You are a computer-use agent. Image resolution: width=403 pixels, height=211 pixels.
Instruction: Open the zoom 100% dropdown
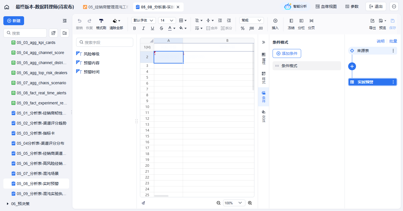234,203
